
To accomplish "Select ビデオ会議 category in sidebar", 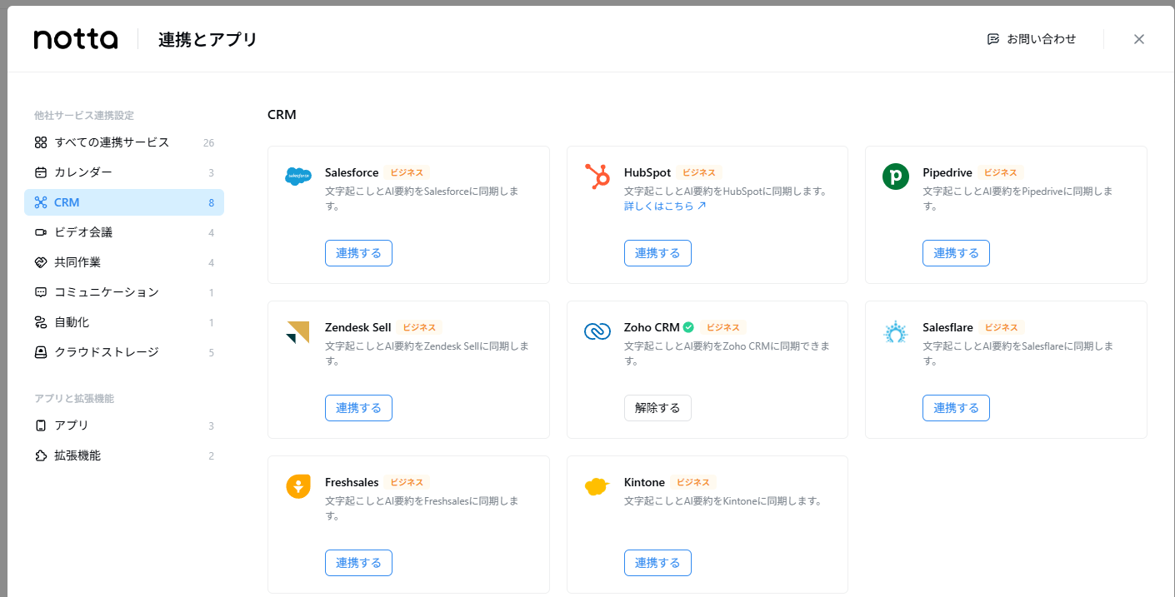I will [124, 232].
